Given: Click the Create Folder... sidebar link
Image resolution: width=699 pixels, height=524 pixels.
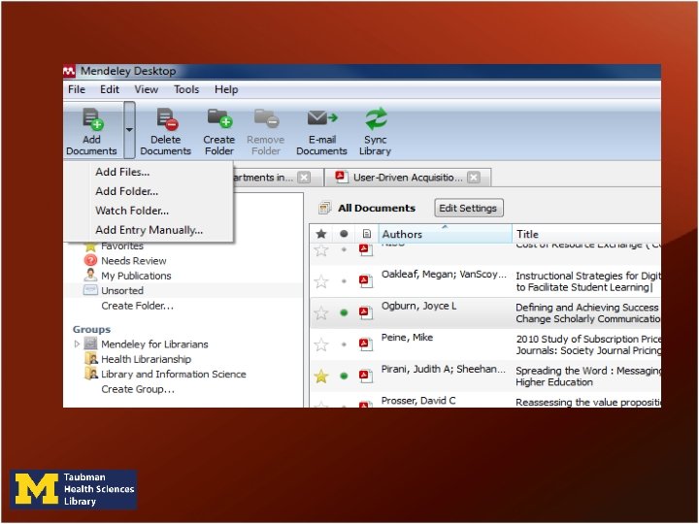Looking at the screenshot, I should pyautogui.click(x=137, y=306).
